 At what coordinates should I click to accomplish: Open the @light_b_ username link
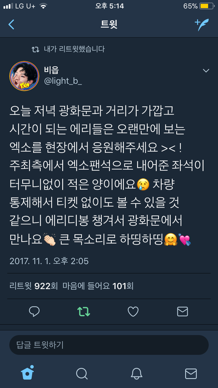pyautogui.click(x=63, y=81)
